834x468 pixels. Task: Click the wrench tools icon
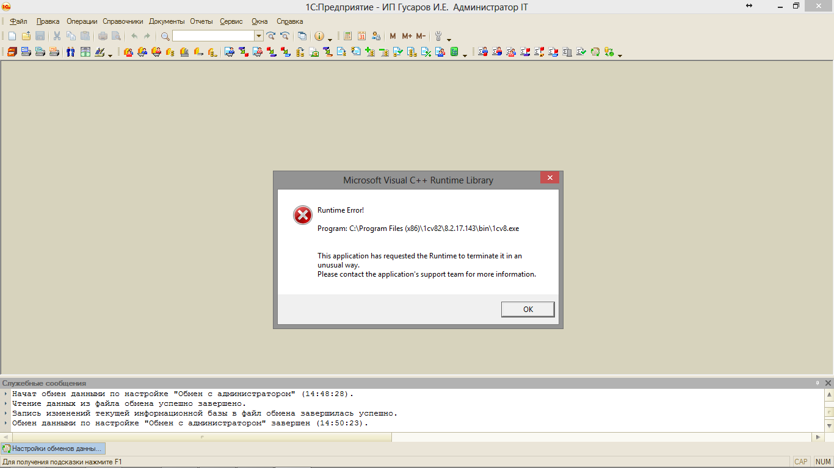(438, 36)
